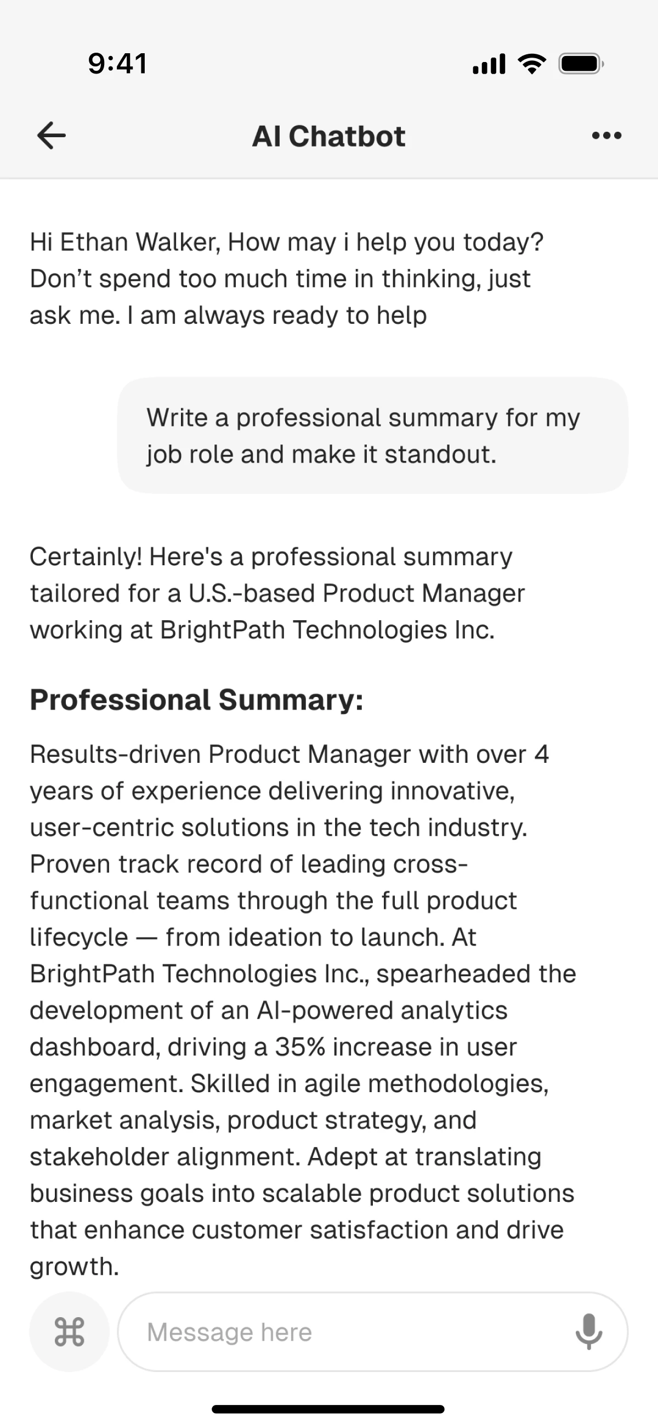Tap the back arrow to leave the chat
658x1428 pixels.
tap(51, 134)
